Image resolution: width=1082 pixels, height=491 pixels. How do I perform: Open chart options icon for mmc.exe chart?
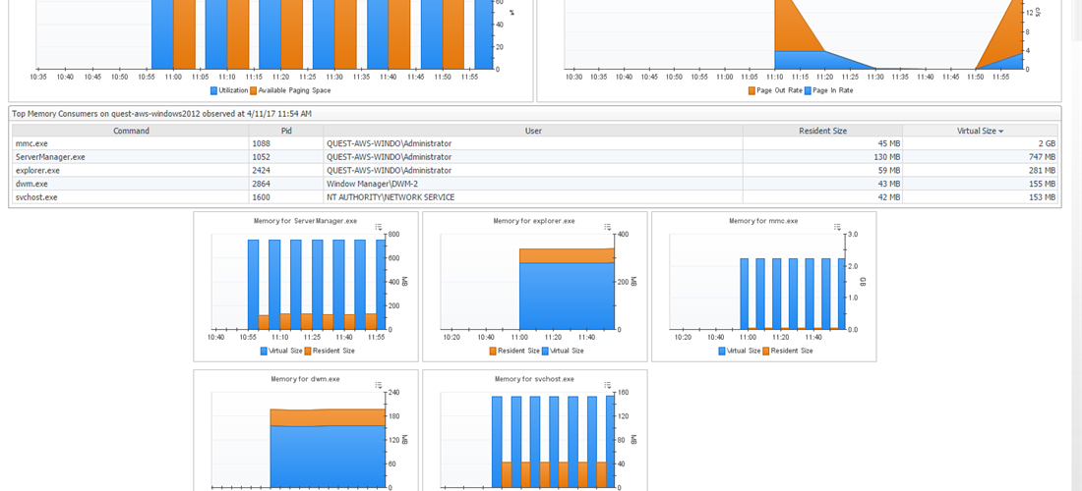coord(836,226)
